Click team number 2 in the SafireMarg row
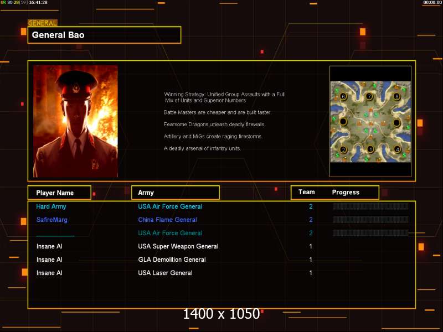The image size is (443, 332). (311, 220)
